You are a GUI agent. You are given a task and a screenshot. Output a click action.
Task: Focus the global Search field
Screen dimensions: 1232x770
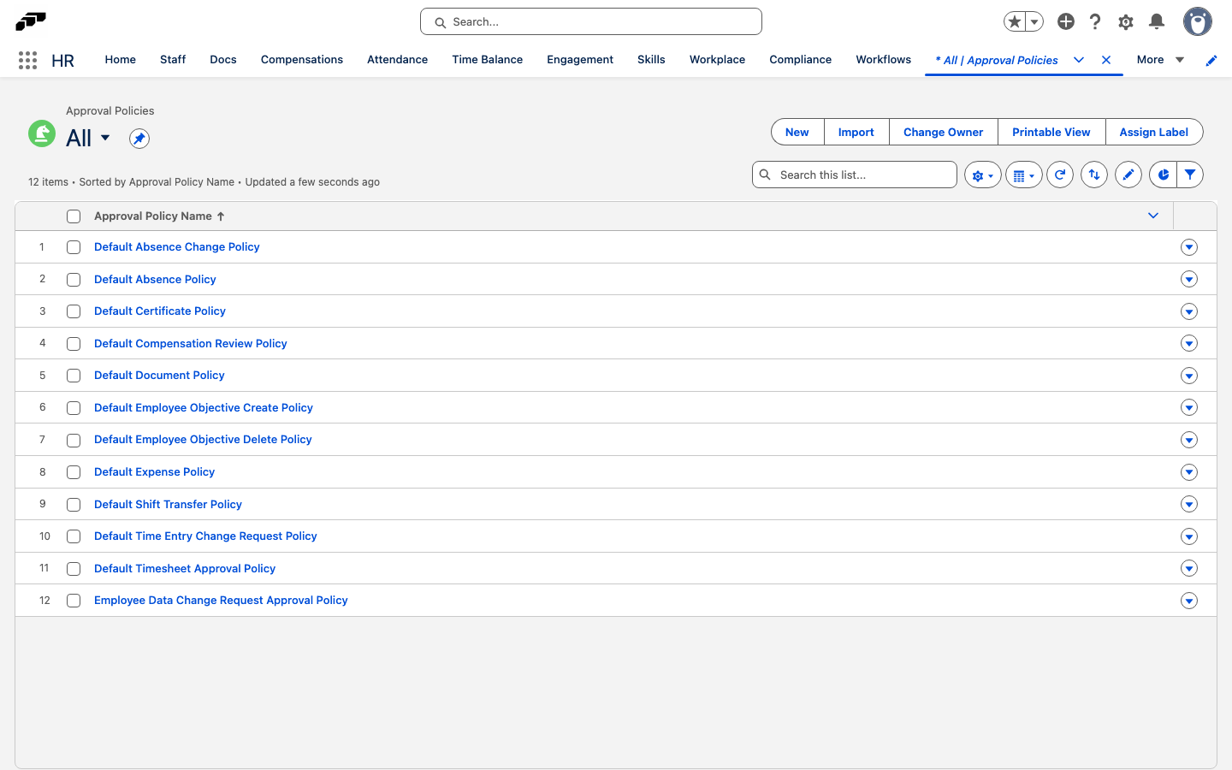pyautogui.click(x=591, y=21)
